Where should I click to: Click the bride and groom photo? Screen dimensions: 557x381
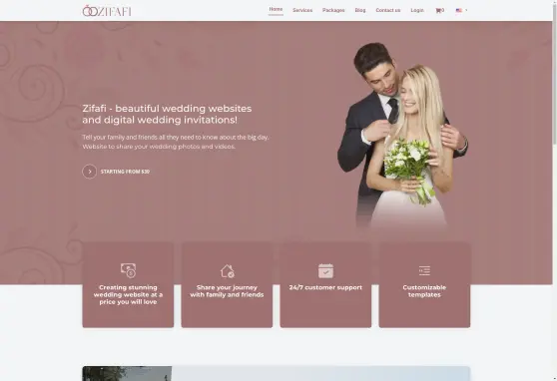(x=402, y=135)
